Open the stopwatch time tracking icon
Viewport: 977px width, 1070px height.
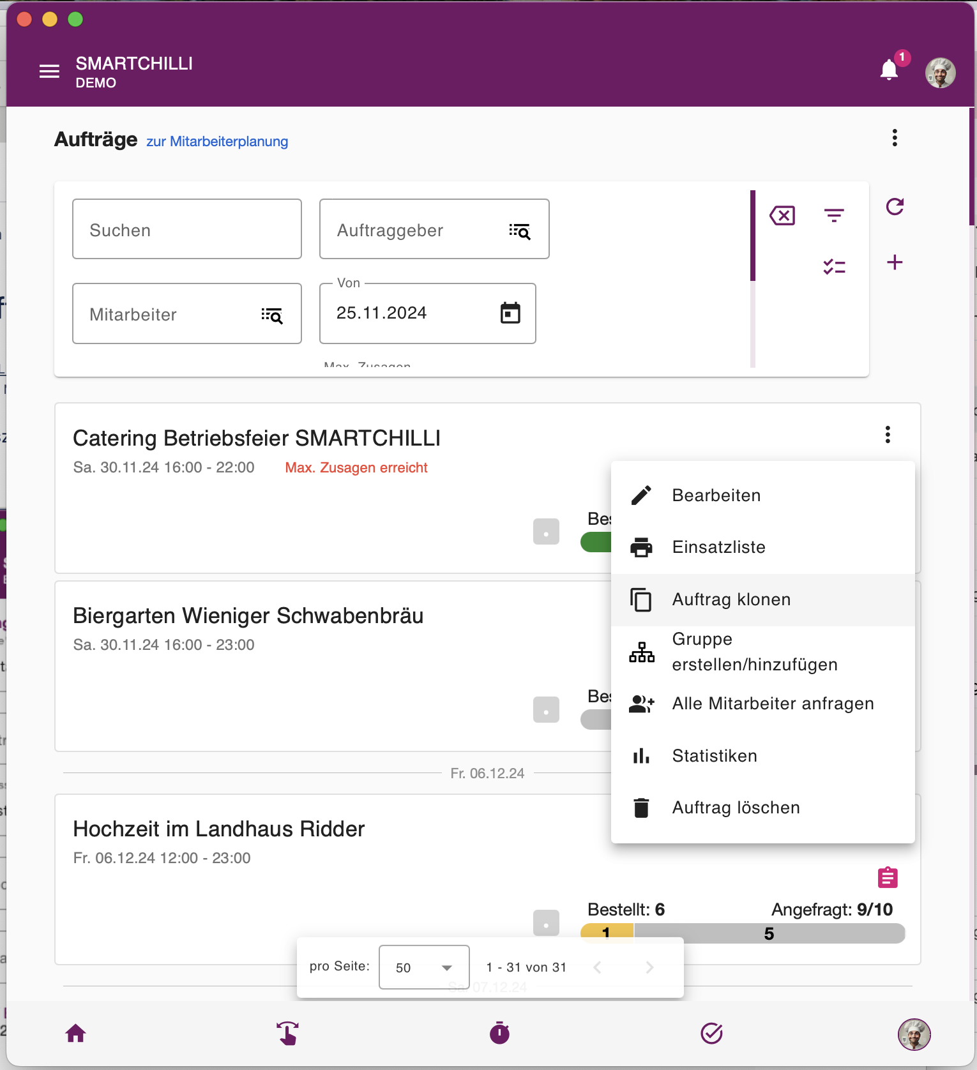pyautogui.click(x=499, y=1032)
